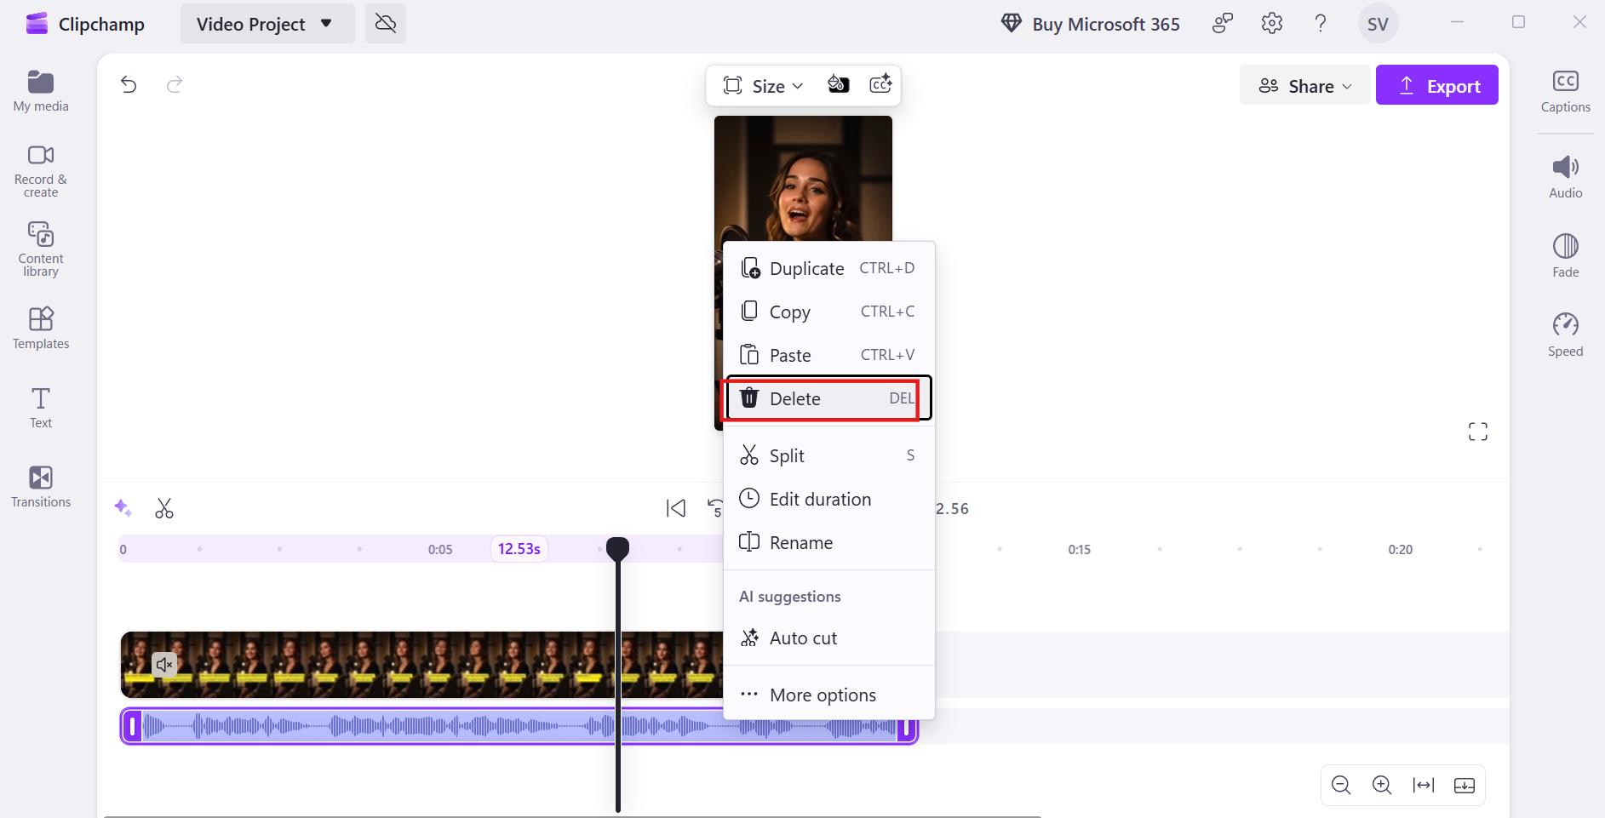The height and width of the screenshot is (818, 1605).
Task: Open More options in context menu
Action: (828, 695)
